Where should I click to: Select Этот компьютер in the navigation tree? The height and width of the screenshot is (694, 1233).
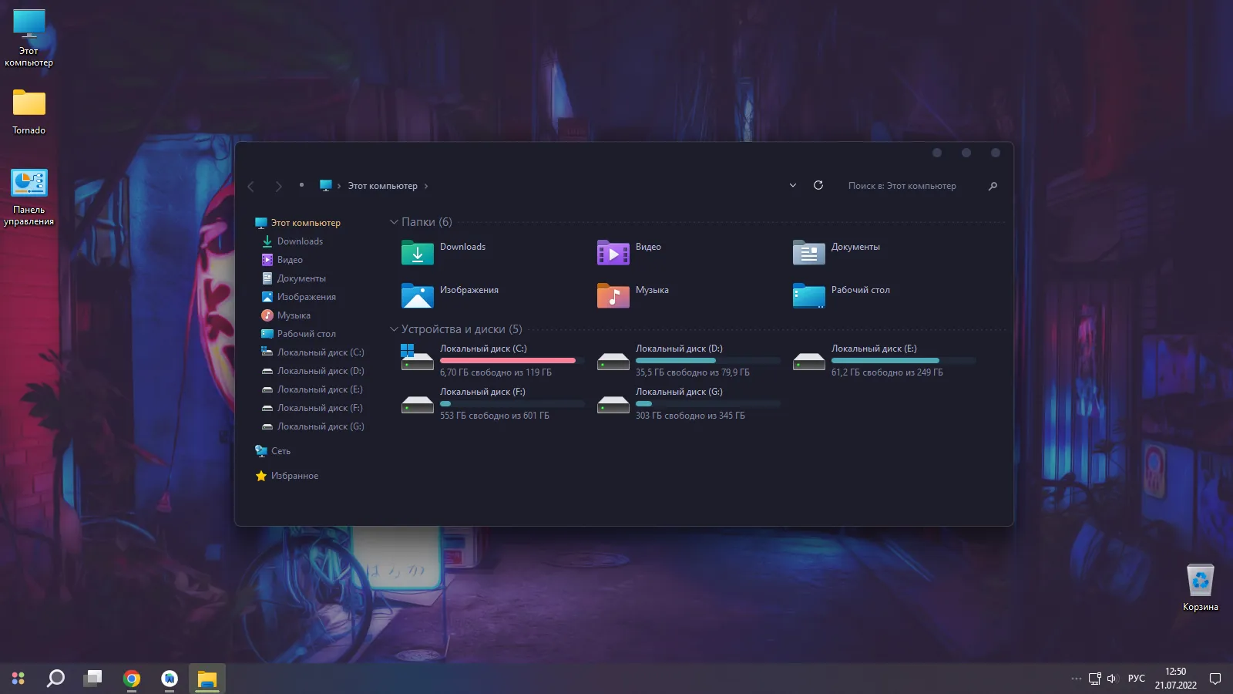(297, 223)
